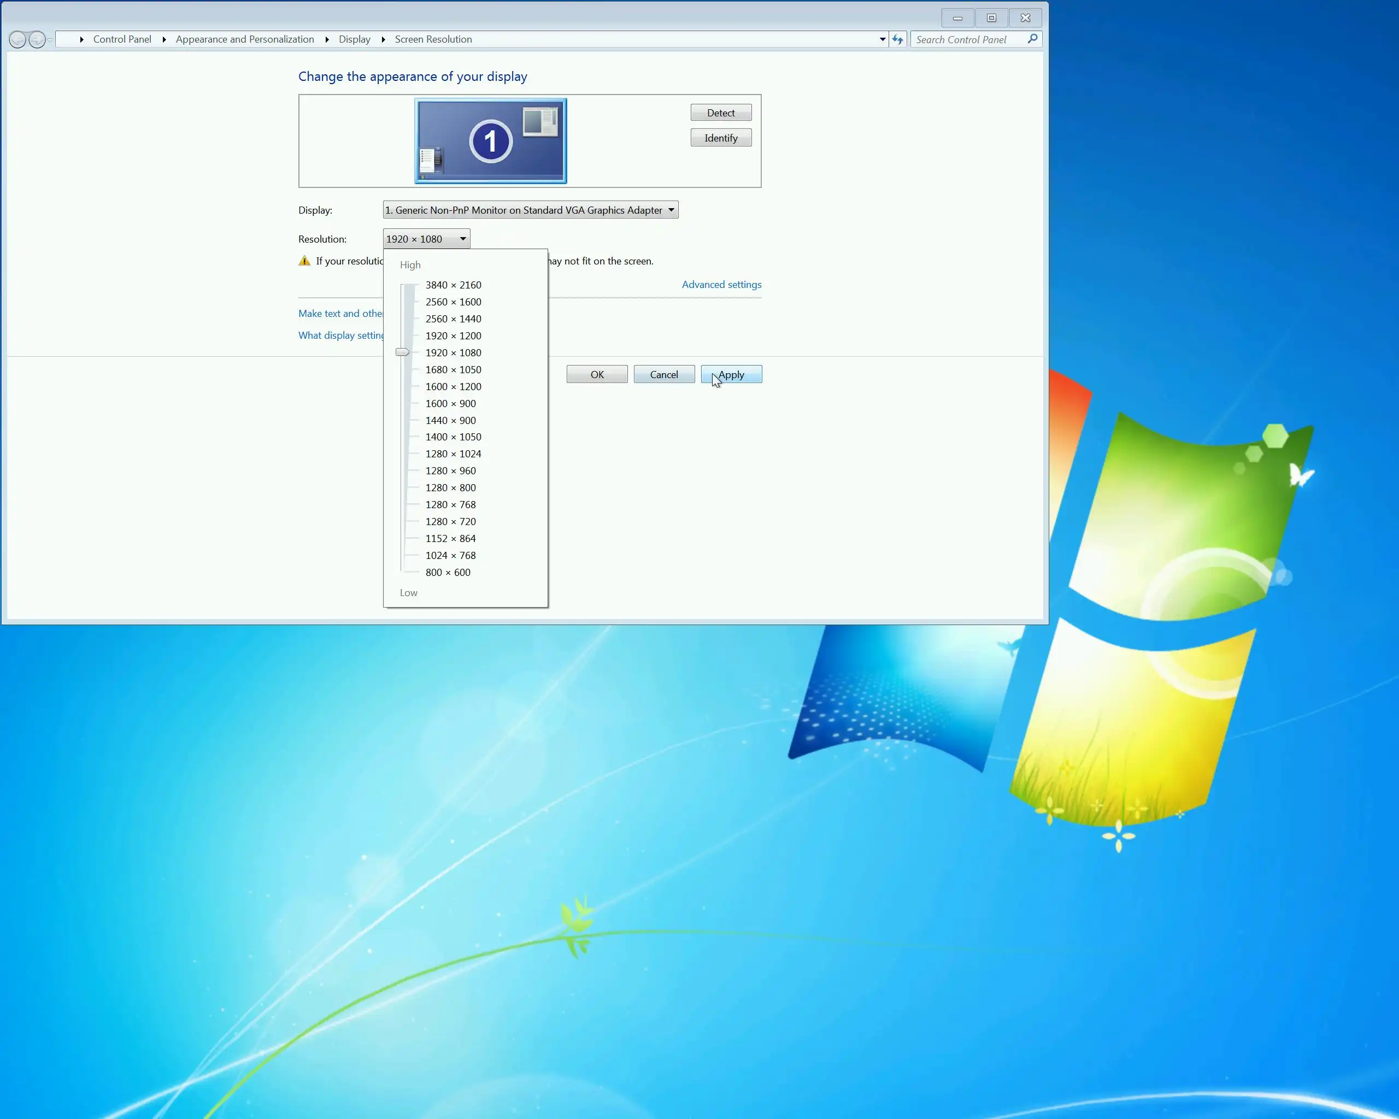Choose 3840 × 2160 resolution
1399x1119 pixels.
[x=453, y=285]
